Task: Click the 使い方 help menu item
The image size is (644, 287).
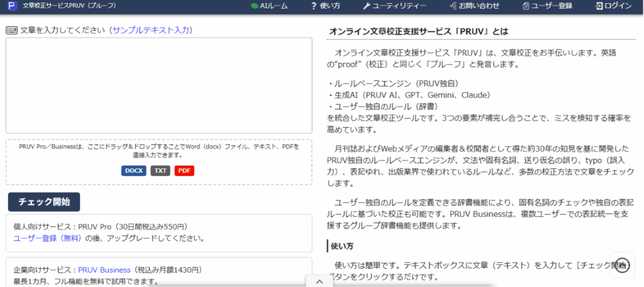Action: pyautogui.click(x=325, y=6)
